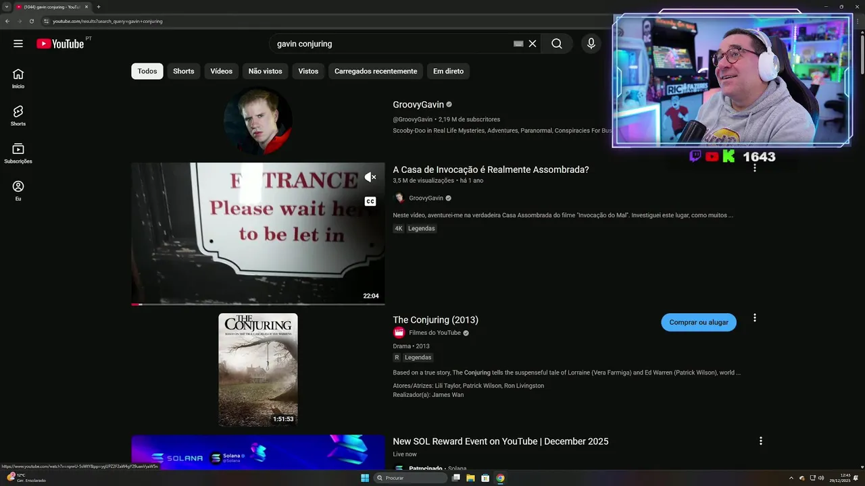The width and height of the screenshot is (865, 486).
Task: Open title A Casa de Invocação é Realmente Assombrada?
Action: point(491,169)
